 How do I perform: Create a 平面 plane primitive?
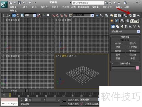click(x=133, y=58)
